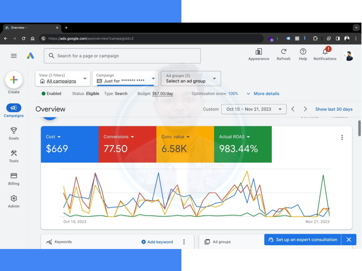This screenshot has width=362, height=271.
Task: Open the account profile avatar
Action: coord(349,56)
